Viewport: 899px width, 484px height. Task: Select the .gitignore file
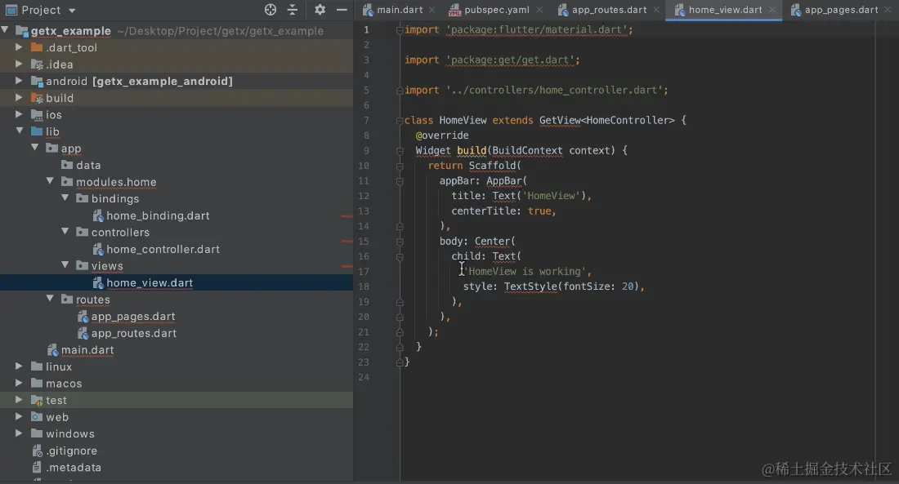[x=70, y=451]
